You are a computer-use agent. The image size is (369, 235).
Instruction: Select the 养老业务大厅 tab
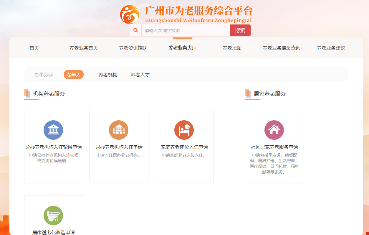pos(183,48)
